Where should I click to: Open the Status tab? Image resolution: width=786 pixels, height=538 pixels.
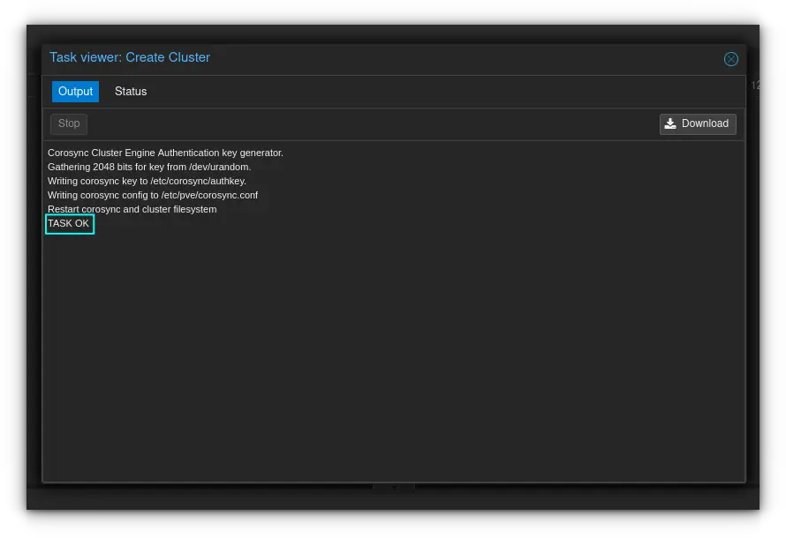click(131, 92)
